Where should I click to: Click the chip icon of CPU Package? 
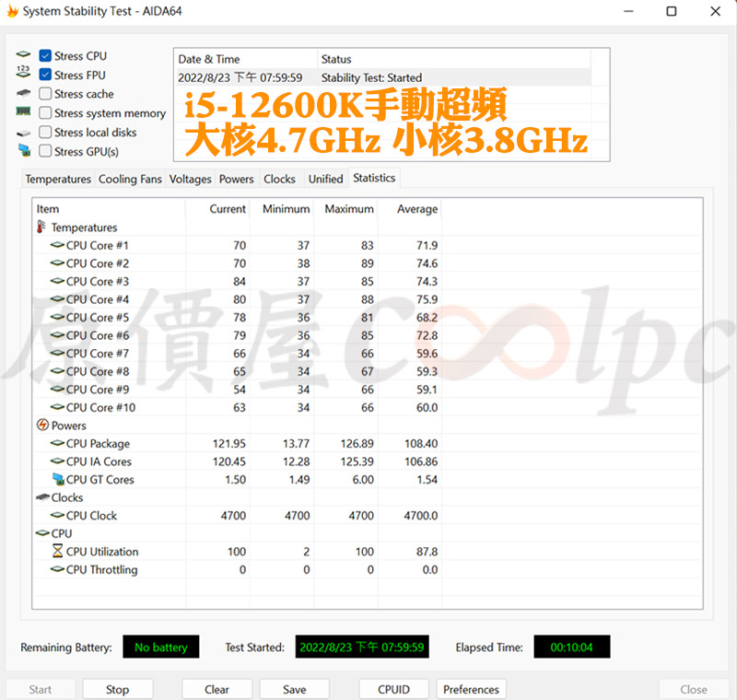pyautogui.click(x=57, y=443)
